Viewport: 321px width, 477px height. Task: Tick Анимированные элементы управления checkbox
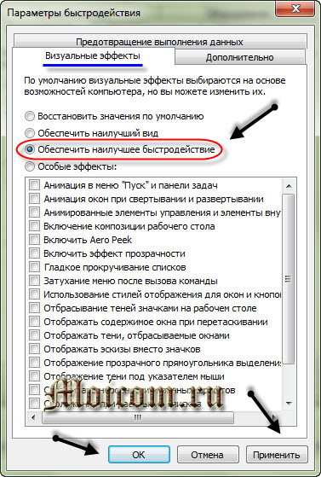click(34, 212)
